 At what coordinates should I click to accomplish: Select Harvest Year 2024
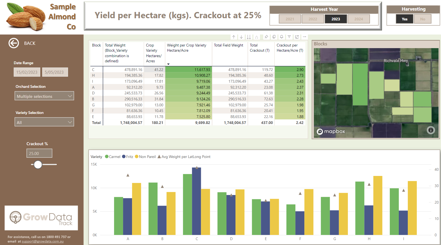[359, 19]
